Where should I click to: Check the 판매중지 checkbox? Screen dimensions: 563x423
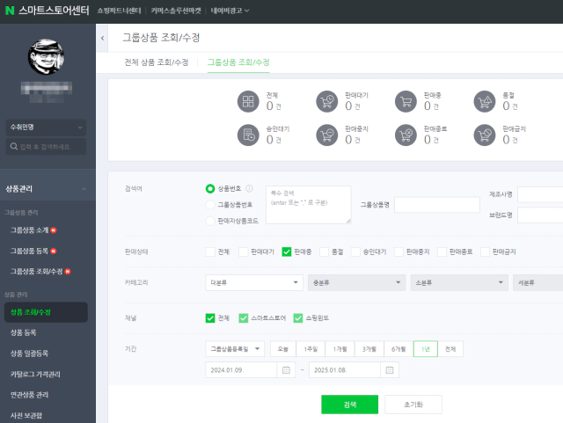pos(398,252)
